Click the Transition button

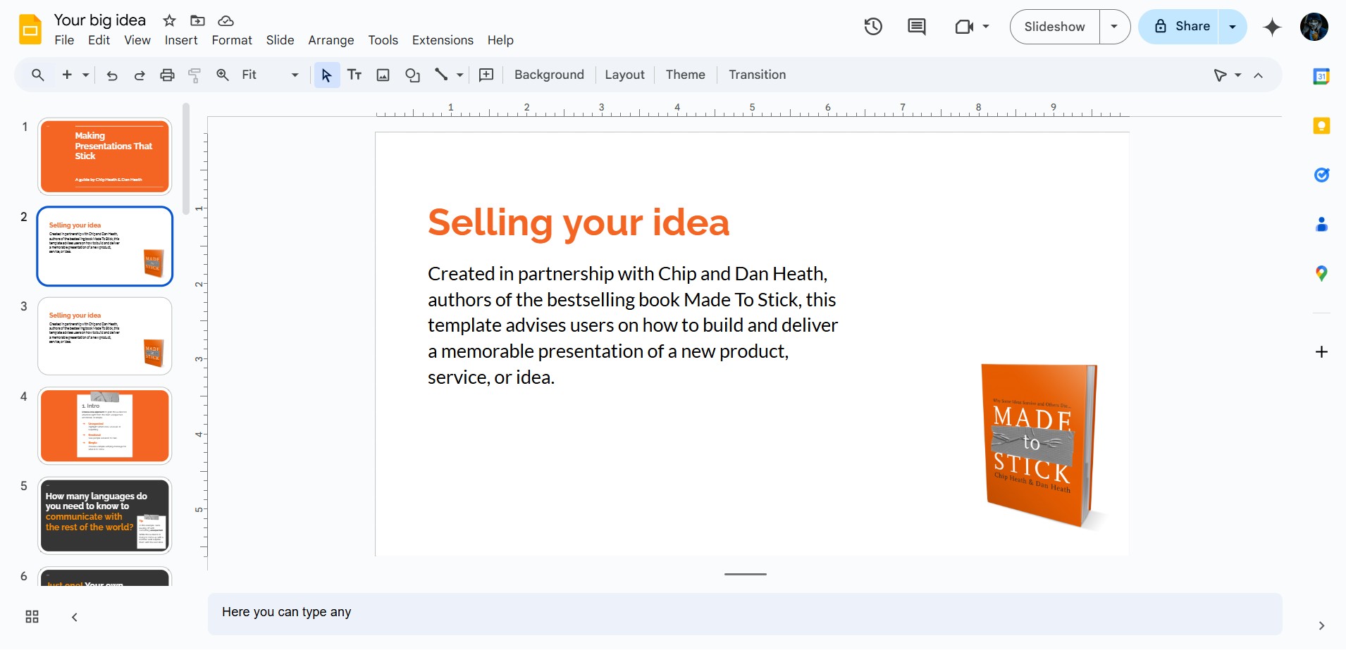coord(757,75)
